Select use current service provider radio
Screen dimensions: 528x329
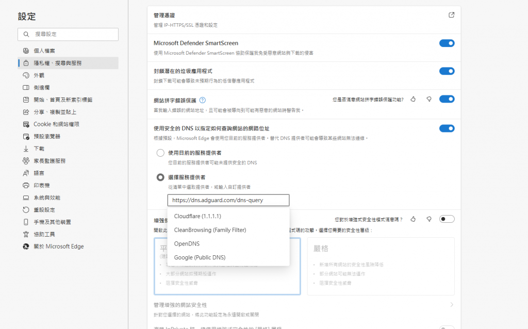pyautogui.click(x=160, y=153)
